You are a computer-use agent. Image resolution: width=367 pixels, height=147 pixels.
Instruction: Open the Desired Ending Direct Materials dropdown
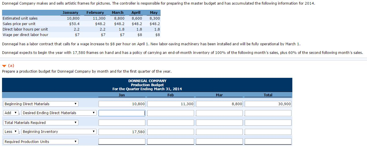click(59, 113)
